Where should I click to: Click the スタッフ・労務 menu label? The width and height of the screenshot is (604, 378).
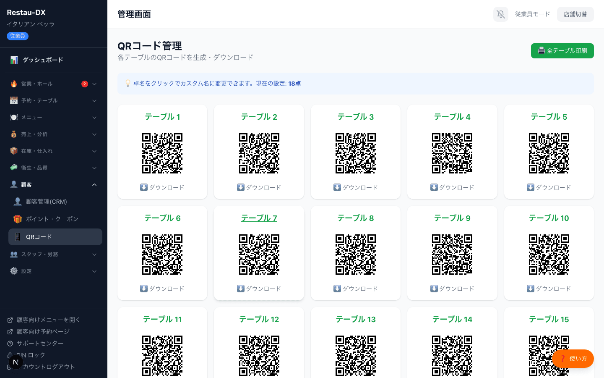tap(39, 255)
